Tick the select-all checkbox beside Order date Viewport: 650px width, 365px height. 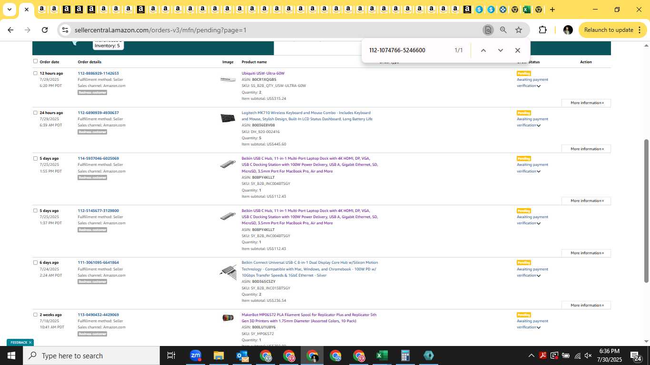(35, 61)
